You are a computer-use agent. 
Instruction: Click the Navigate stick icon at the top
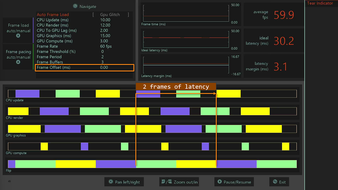coord(75,6)
